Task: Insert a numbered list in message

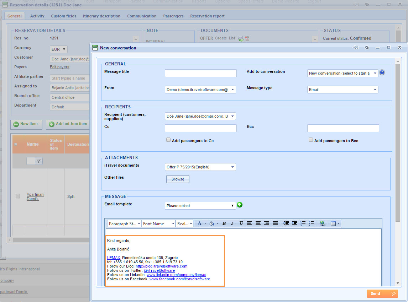Action: (x=303, y=223)
